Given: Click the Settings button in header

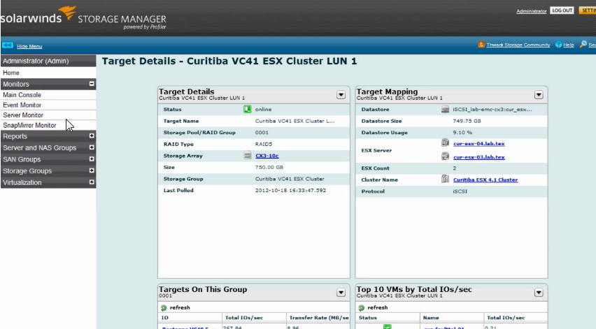Looking at the screenshot, I should [588, 10].
